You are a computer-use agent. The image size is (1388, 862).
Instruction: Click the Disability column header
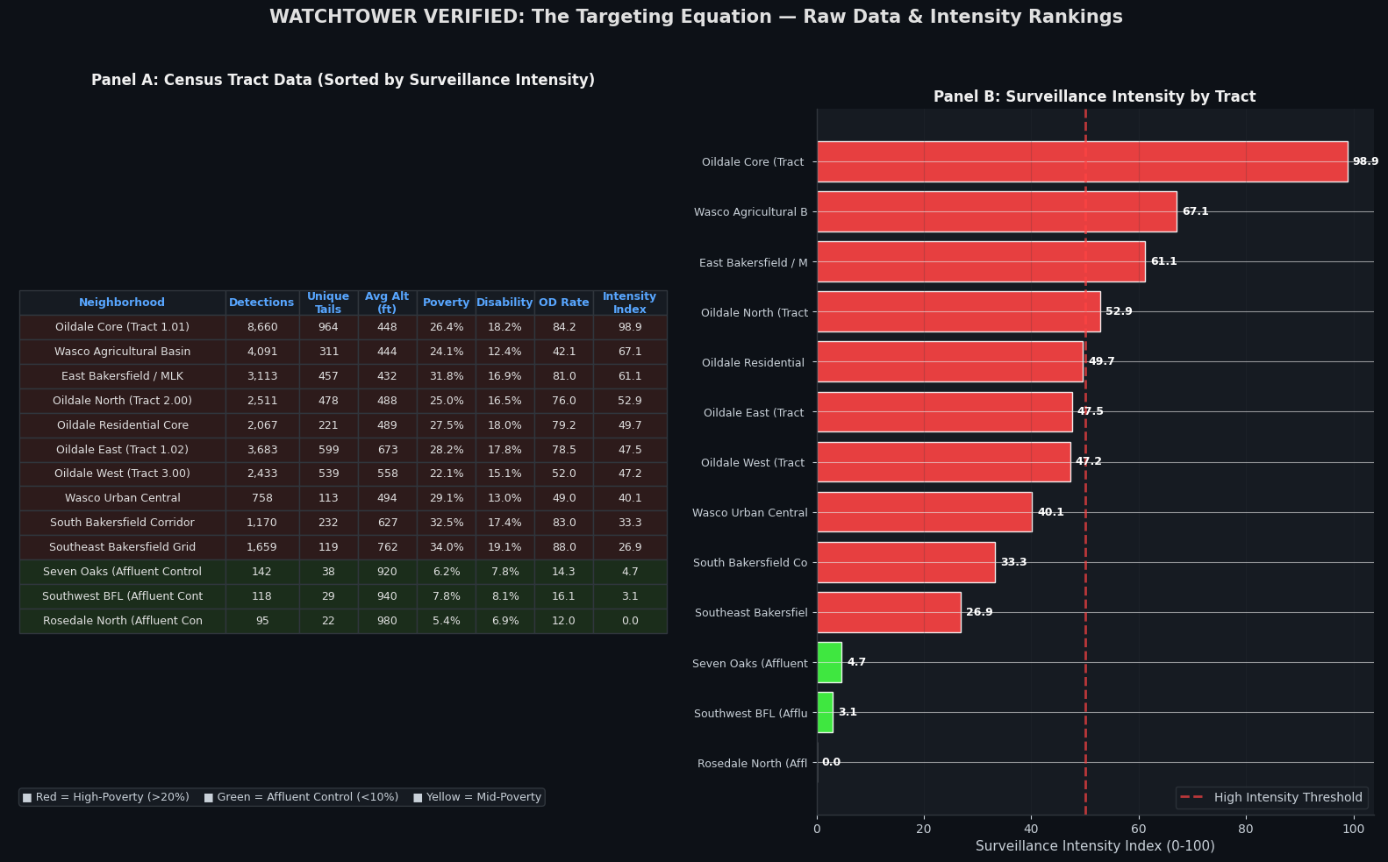[504, 303]
